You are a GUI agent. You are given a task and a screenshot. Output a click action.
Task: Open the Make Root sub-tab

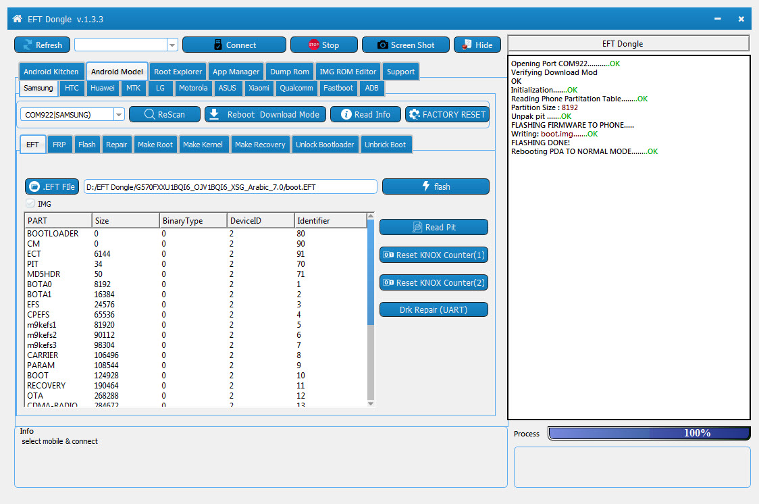[x=155, y=145]
